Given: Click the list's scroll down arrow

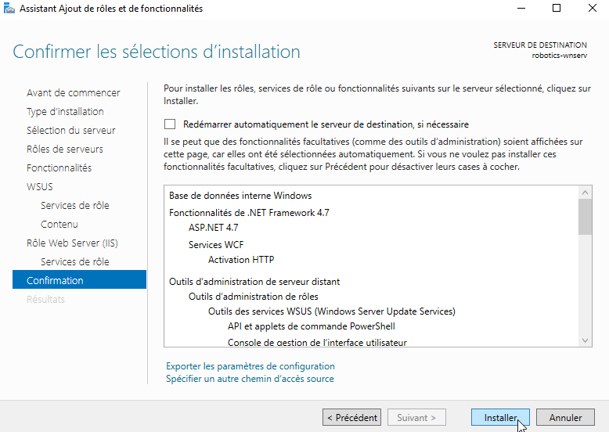Looking at the screenshot, I should [x=585, y=340].
